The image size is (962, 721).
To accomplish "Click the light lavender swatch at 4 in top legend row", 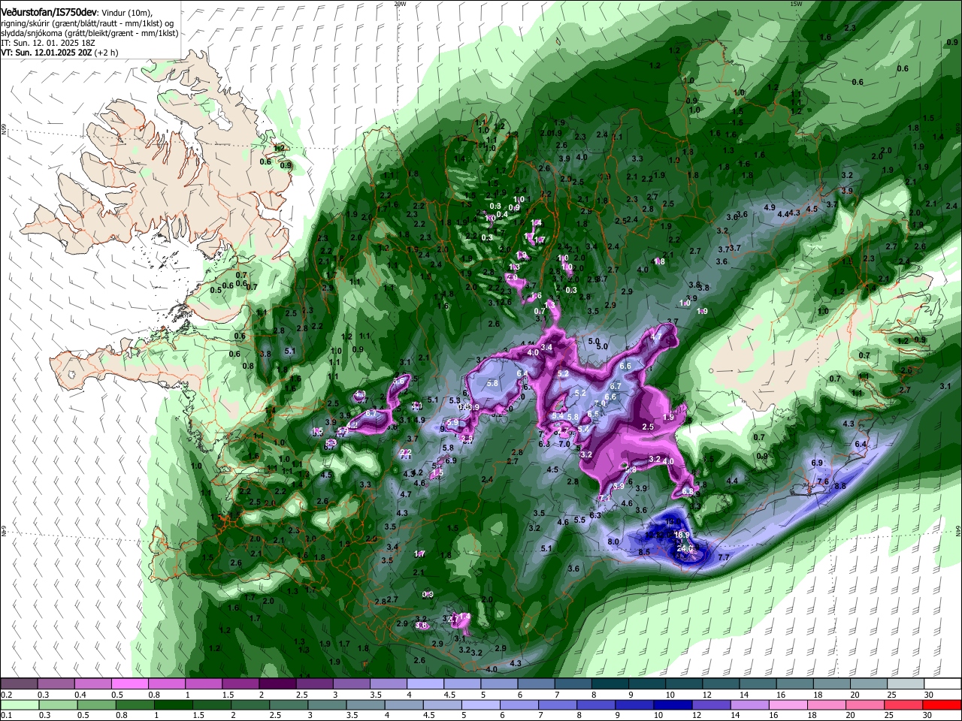I will coord(425,683).
